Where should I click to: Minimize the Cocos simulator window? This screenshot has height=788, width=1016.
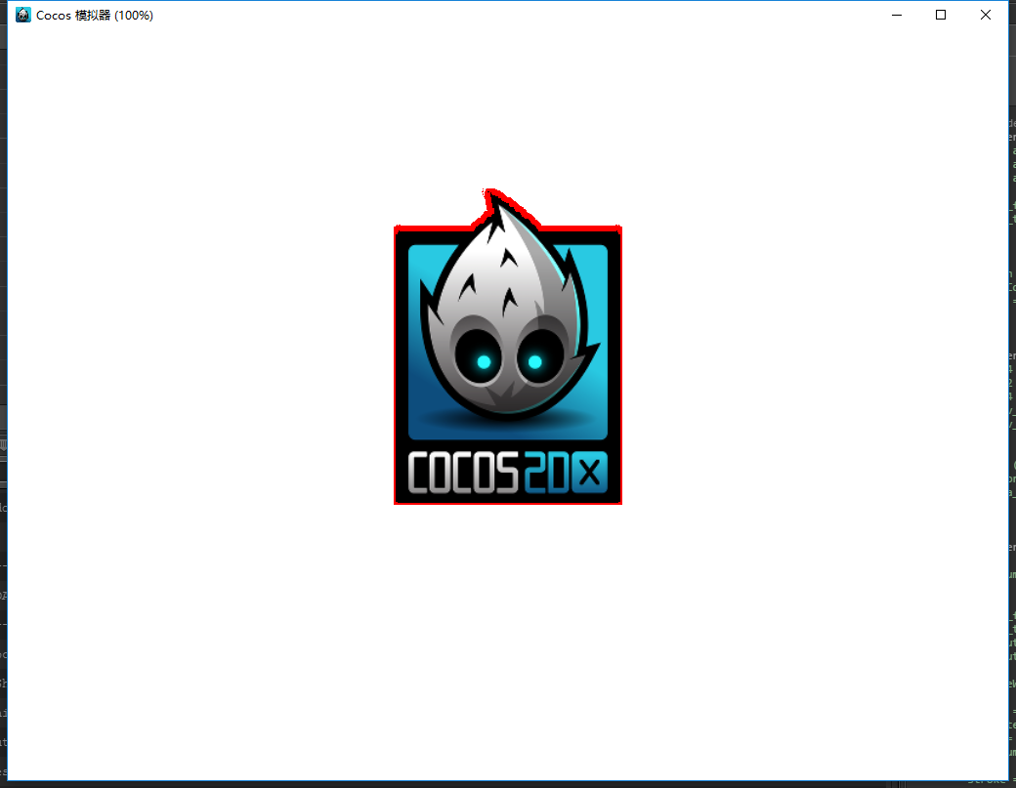897,15
